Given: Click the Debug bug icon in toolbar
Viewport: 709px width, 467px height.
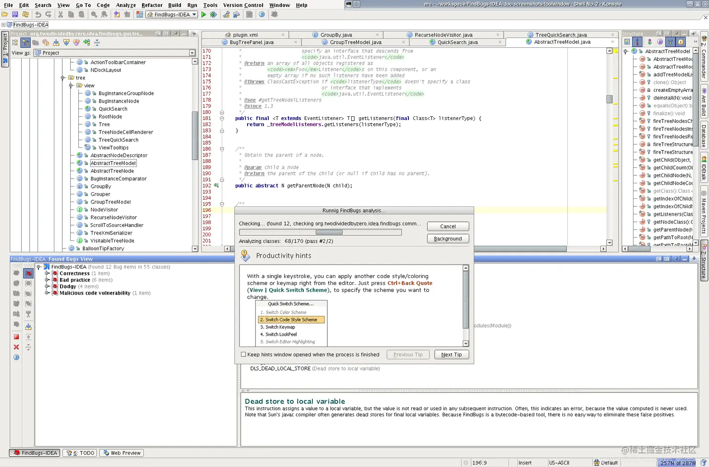Looking at the screenshot, I should pos(213,15).
